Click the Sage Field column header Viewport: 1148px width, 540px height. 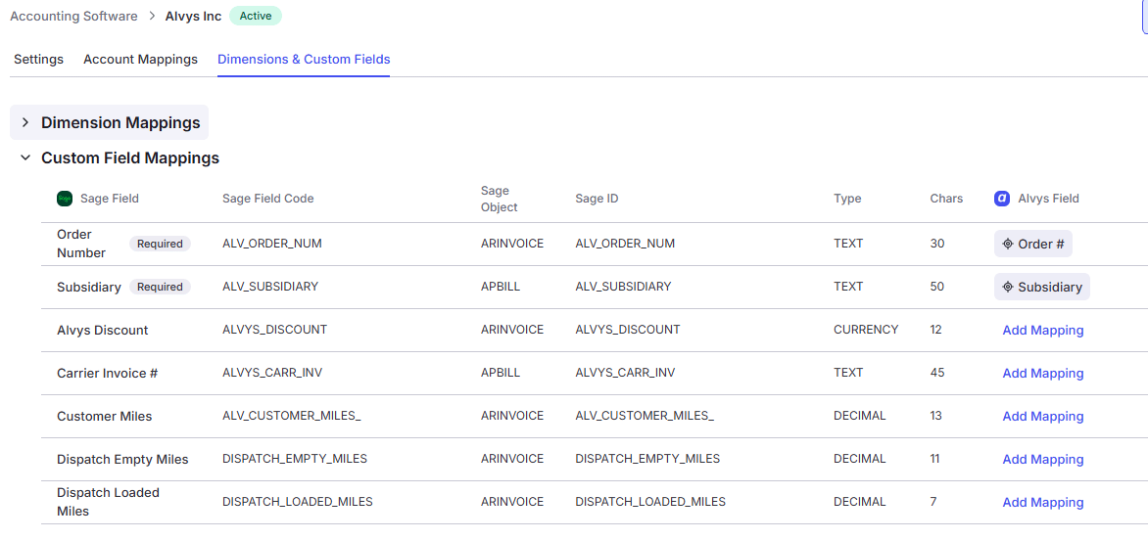coord(110,199)
